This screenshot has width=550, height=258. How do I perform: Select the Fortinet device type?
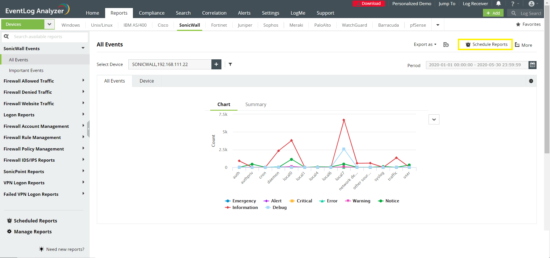219,25
